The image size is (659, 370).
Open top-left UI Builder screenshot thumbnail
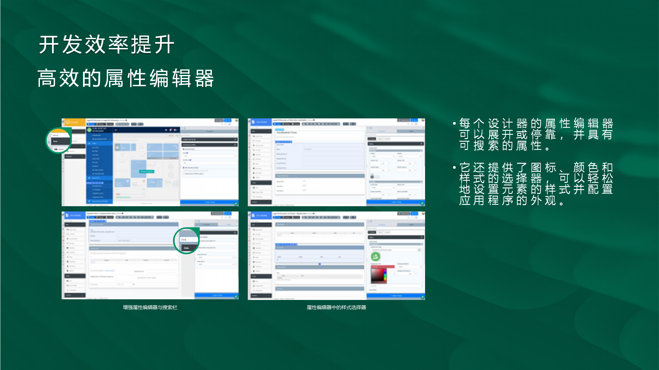click(x=150, y=162)
